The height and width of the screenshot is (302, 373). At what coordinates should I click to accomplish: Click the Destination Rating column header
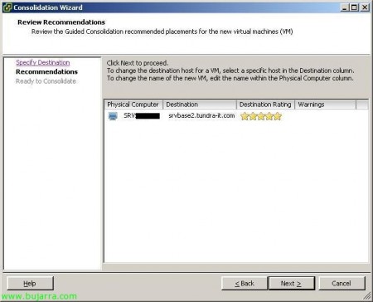point(266,105)
